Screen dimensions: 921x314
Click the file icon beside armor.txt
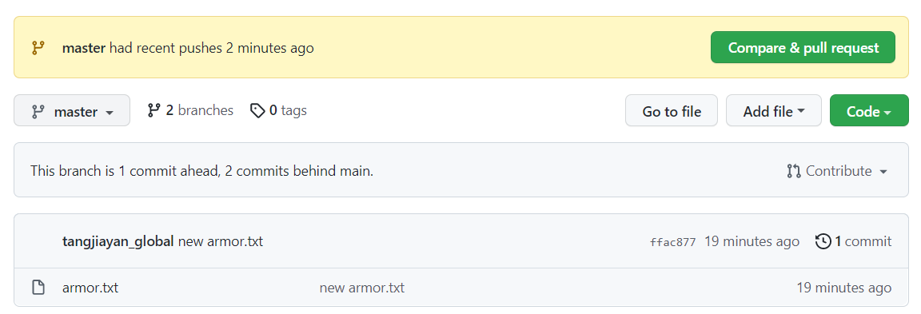[38, 288]
